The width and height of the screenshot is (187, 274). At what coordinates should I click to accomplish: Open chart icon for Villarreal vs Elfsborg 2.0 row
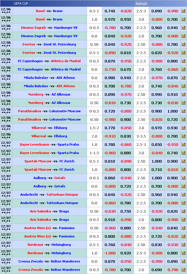(x=183, y=136)
